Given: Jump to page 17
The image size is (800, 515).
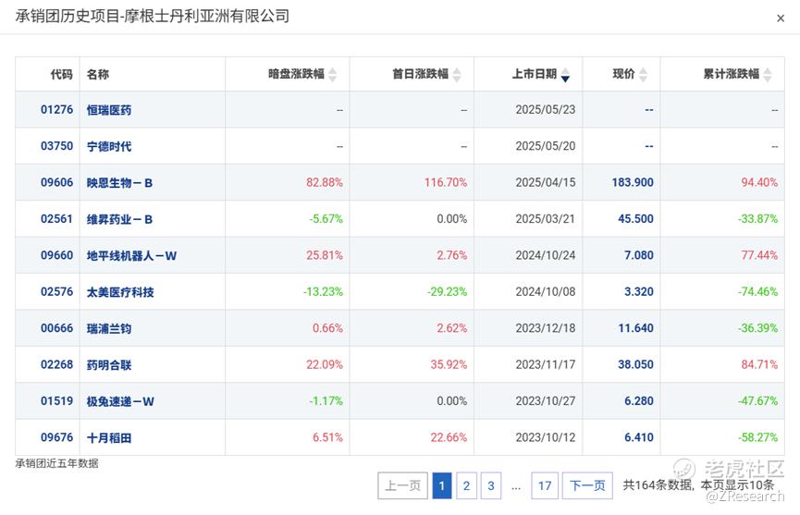Looking at the screenshot, I should coord(545,485).
